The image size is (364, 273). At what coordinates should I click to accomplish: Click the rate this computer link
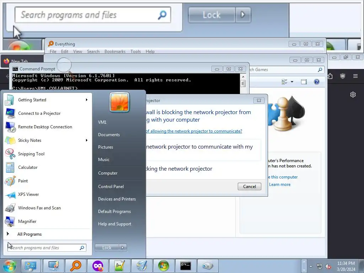click(283, 177)
